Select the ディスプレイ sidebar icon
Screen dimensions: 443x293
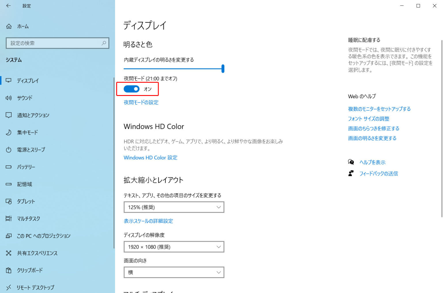pyautogui.click(x=9, y=81)
